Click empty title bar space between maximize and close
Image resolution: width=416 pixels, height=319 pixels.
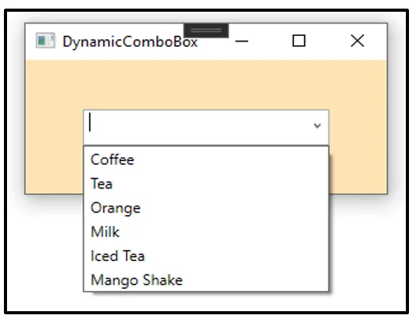coord(328,41)
